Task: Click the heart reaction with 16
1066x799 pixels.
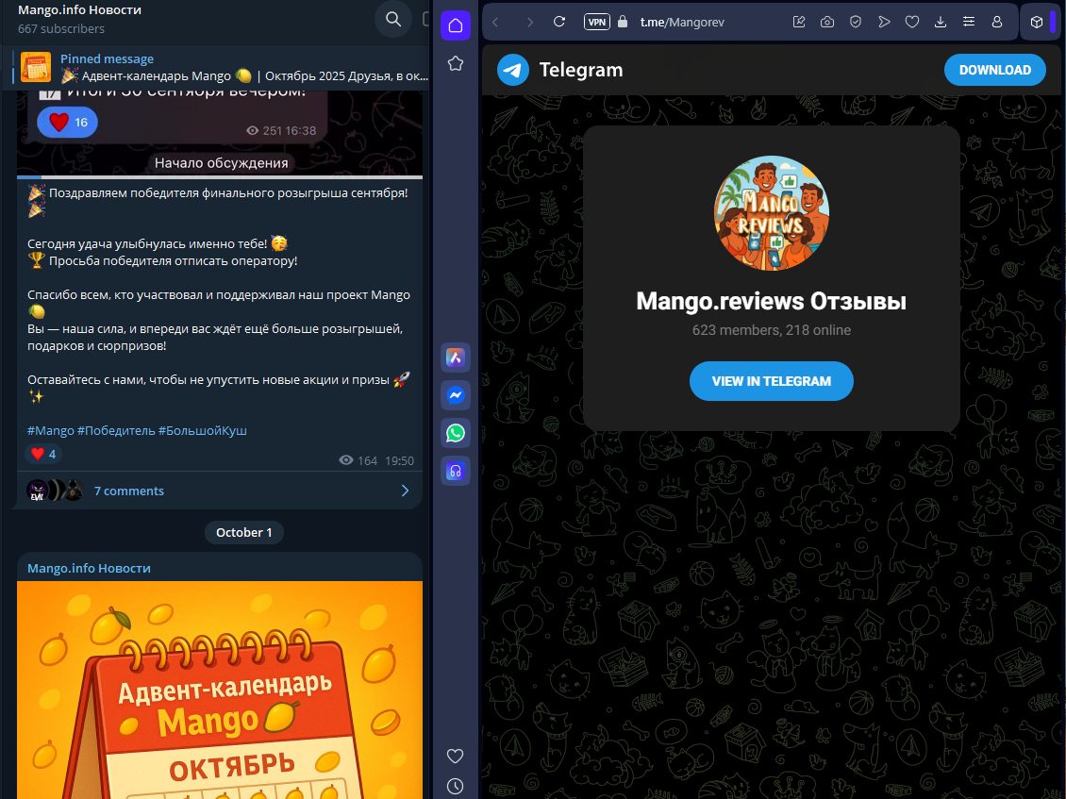Action: coord(67,123)
